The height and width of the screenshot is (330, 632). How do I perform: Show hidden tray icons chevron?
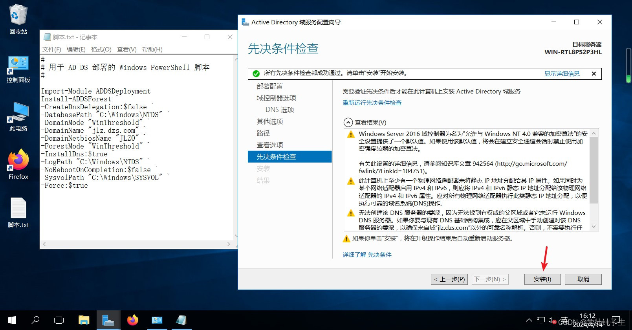click(x=529, y=320)
